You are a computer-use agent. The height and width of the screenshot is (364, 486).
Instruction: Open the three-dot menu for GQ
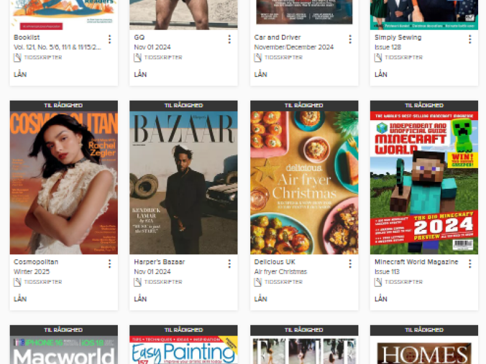tap(230, 39)
